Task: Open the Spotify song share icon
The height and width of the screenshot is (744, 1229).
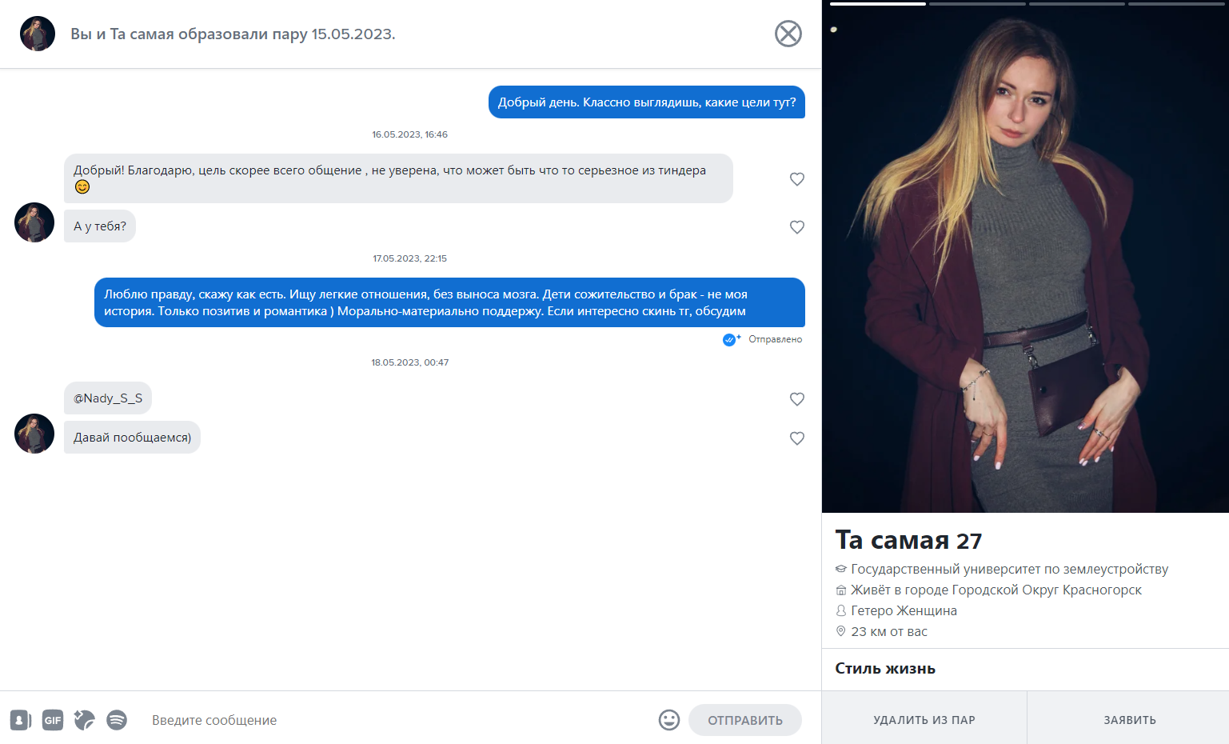Action: tap(117, 720)
